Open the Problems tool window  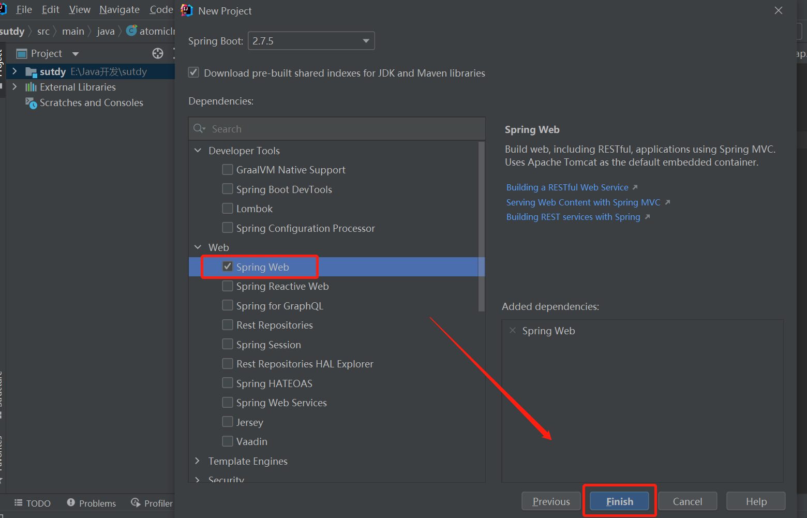(x=92, y=503)
